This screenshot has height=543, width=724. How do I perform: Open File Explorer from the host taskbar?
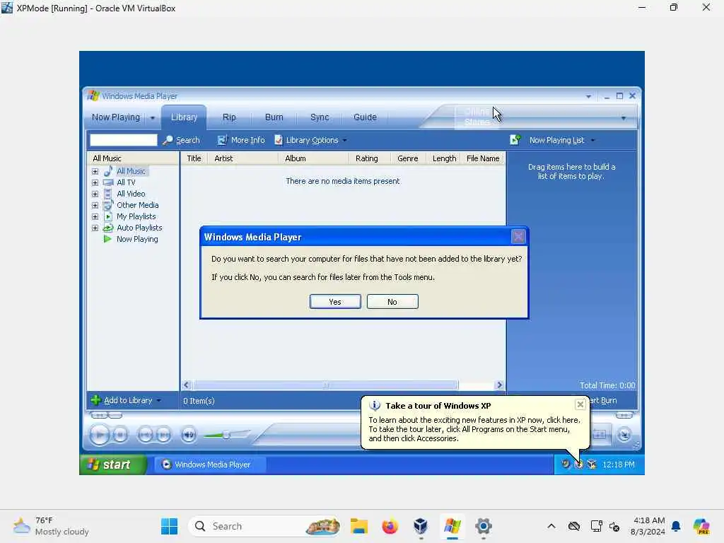point(358,526)
